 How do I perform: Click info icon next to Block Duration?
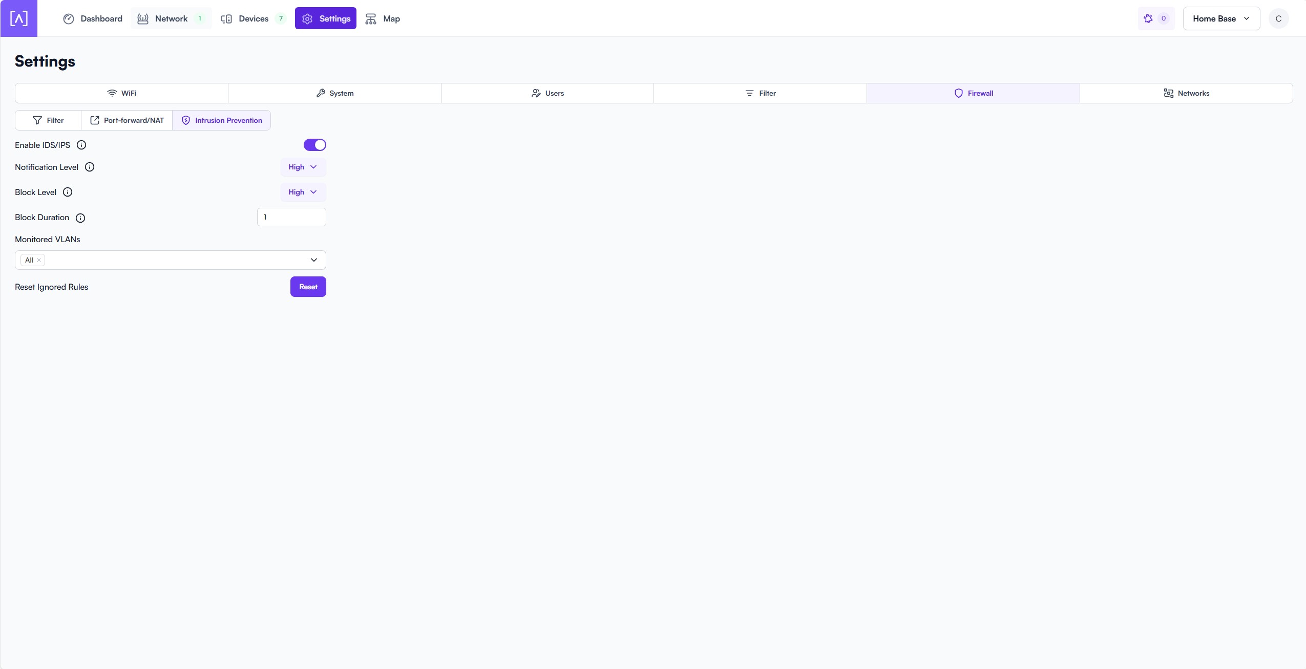(x=80, y=218)
